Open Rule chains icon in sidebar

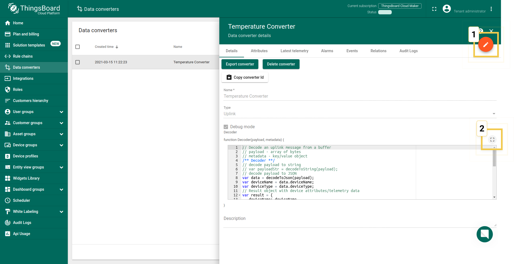click(x=8, y=56)
